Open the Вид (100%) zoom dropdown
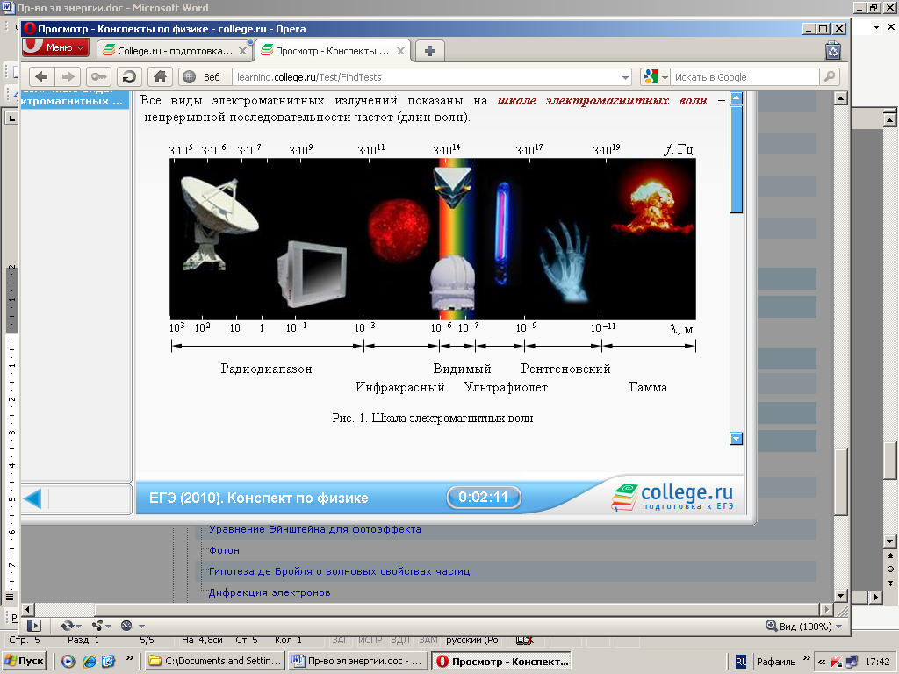899x674 pixels. coord(804,627)
